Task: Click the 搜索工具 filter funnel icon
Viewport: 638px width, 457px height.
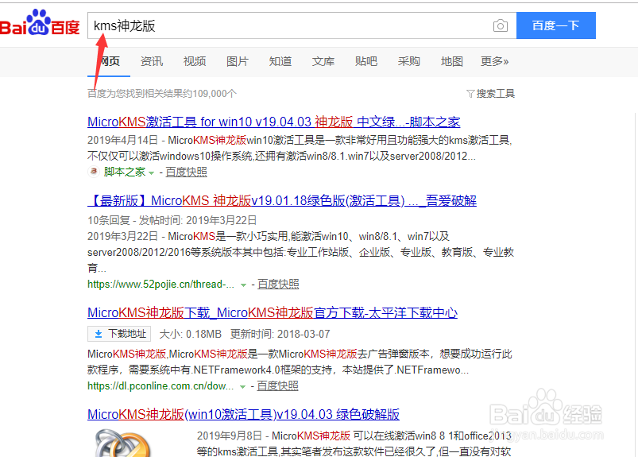Action: tap(470, 94)
